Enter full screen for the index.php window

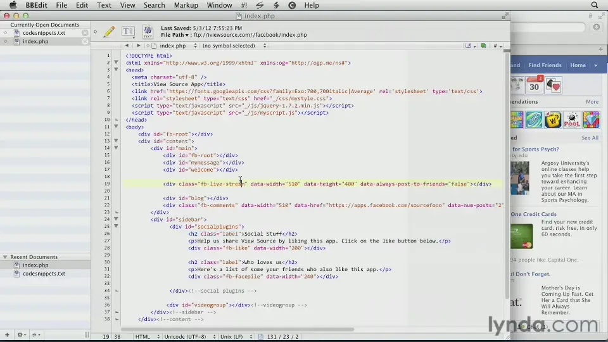505,16
